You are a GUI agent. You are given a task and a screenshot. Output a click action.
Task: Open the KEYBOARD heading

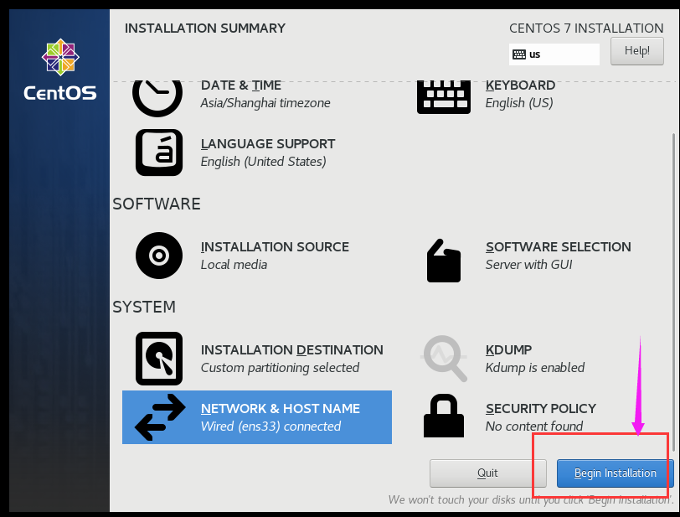coord(520,85)
